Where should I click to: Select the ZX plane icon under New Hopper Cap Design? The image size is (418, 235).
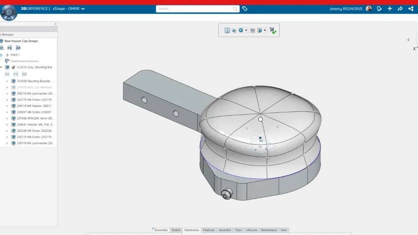(18, 48)
